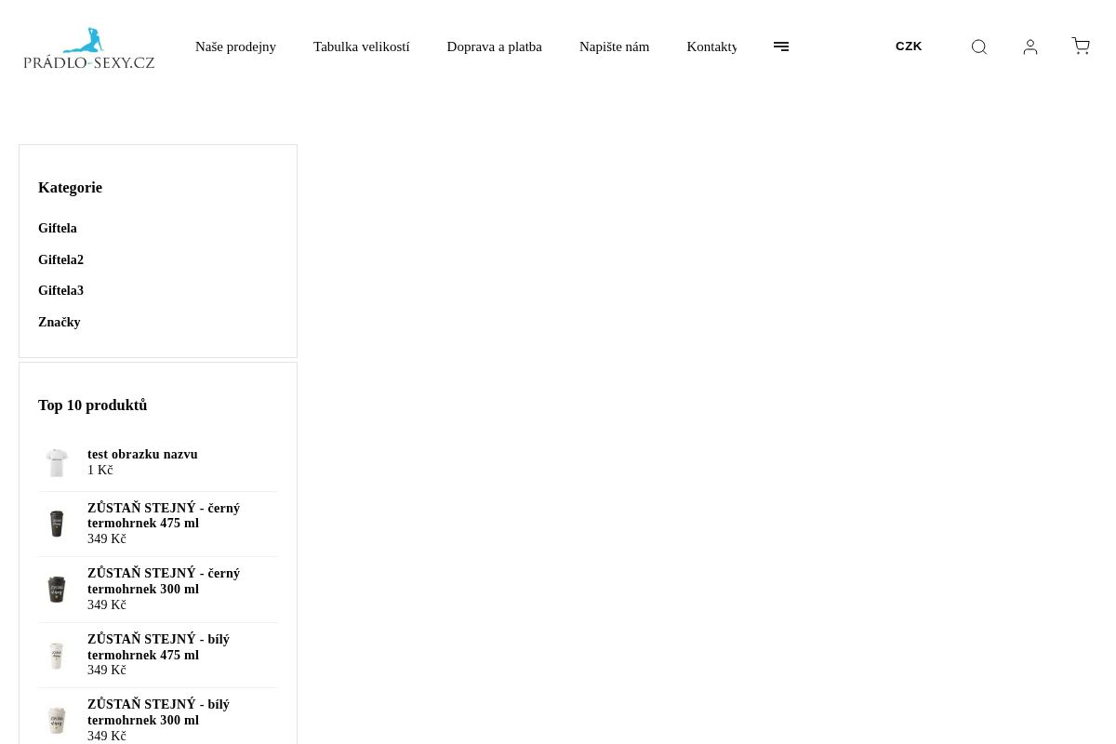Select the Značky category
This screenshot has width=1116, height=744.
[x=60, y=323]
